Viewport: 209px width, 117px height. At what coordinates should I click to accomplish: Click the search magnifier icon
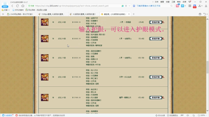[x=172, y=6]
